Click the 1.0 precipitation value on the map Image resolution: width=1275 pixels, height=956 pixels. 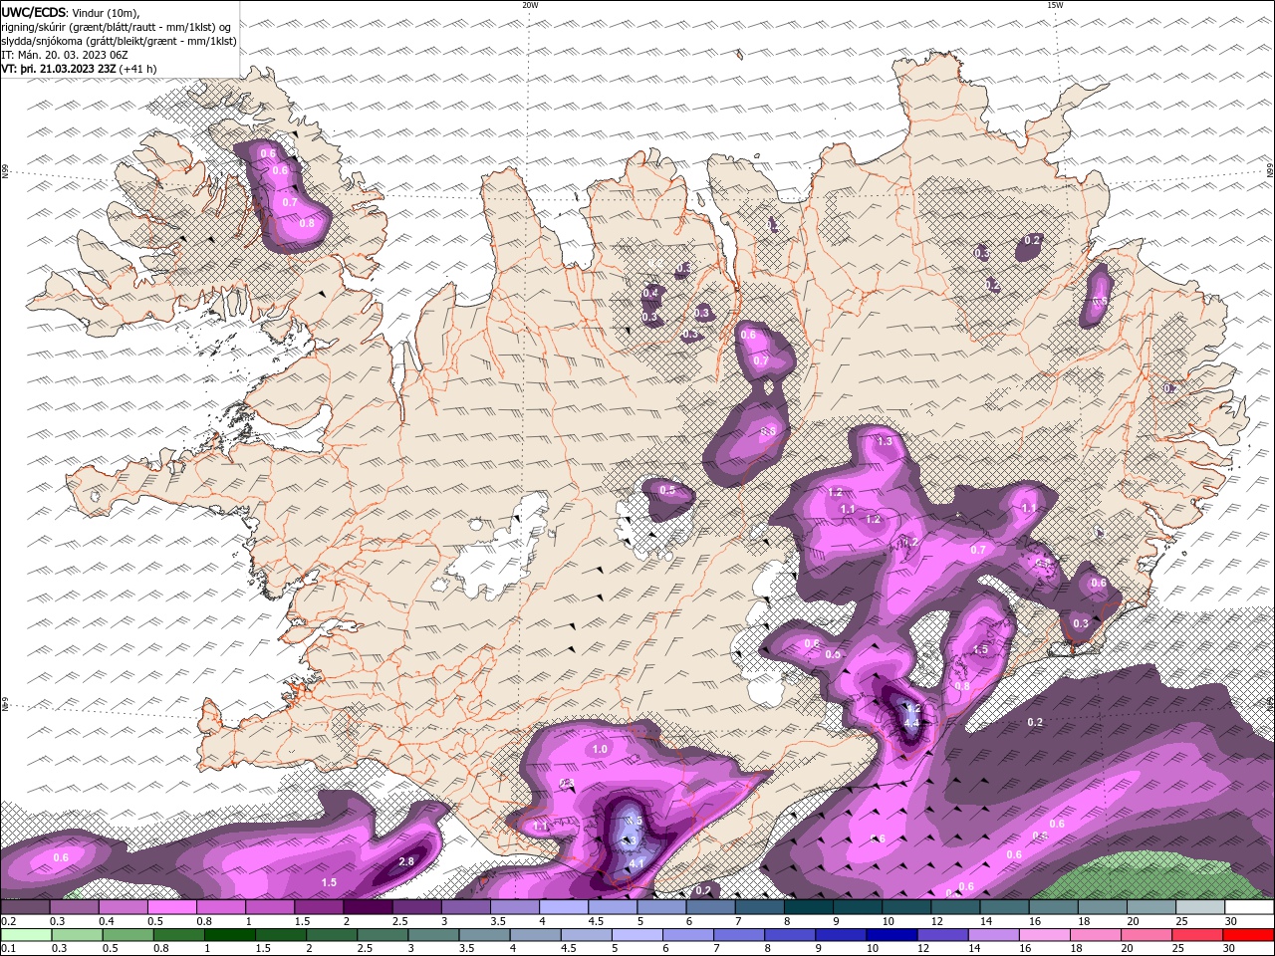coord(600,749)
